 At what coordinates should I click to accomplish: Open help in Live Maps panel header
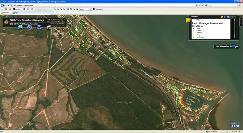228,17
